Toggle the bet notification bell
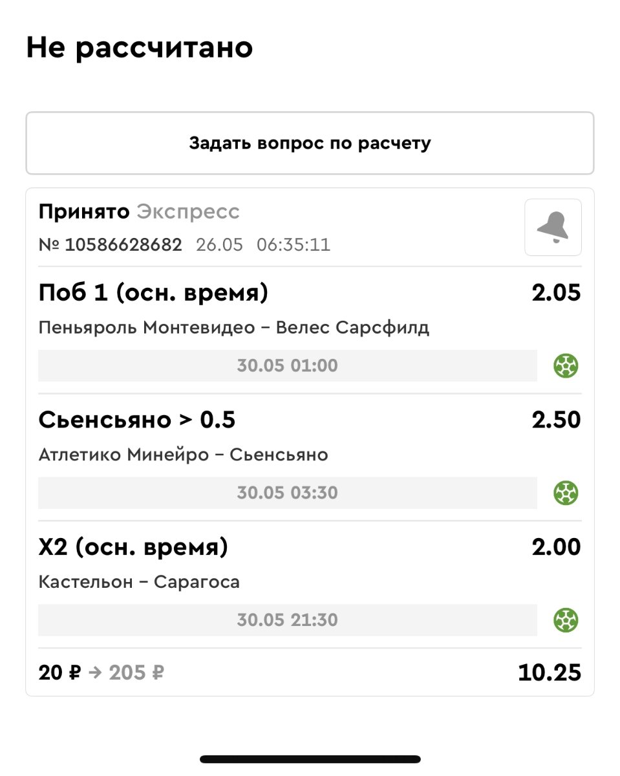 click(553, 227)
